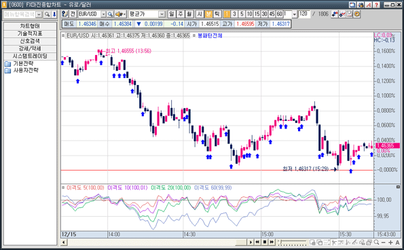Image resolution: width=404 pixels, height=250 pixels.
Task: Select the 사용자전략 tree item
Action: [26, 70]
